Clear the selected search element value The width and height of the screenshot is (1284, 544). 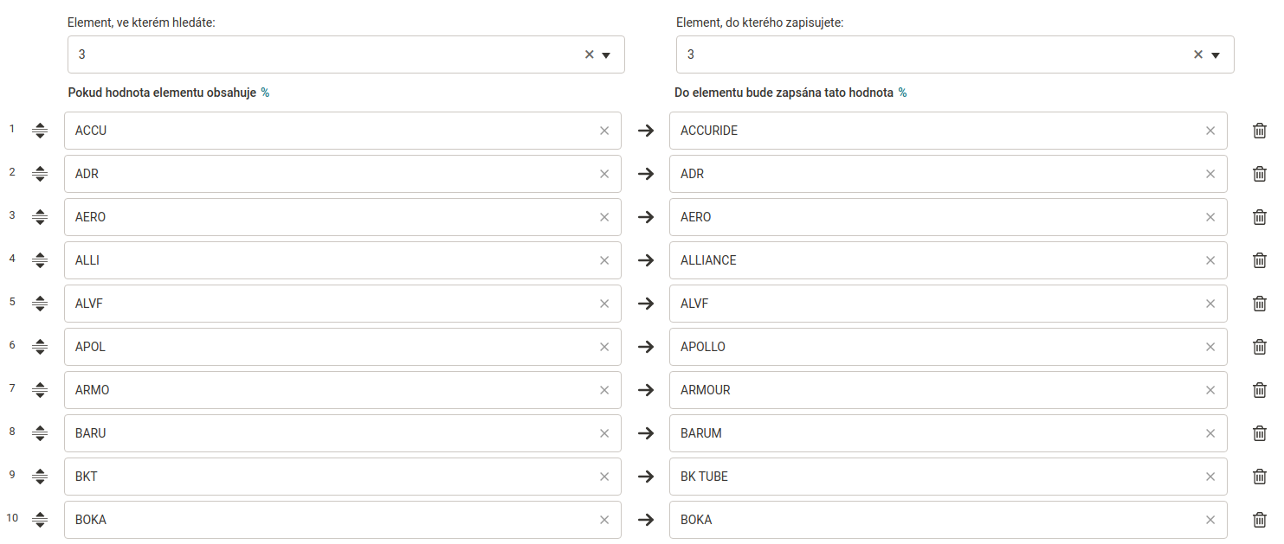click(590, 54)
